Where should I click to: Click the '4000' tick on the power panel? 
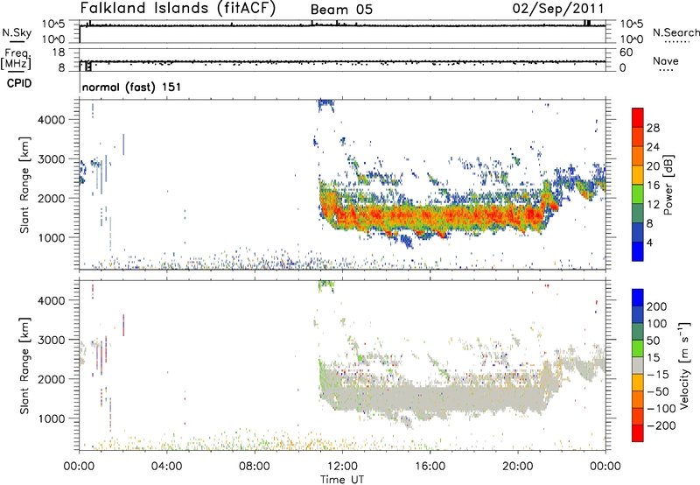point(52,120)
